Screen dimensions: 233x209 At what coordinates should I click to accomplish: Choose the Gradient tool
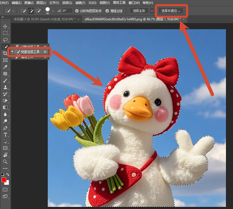point(5,107)
